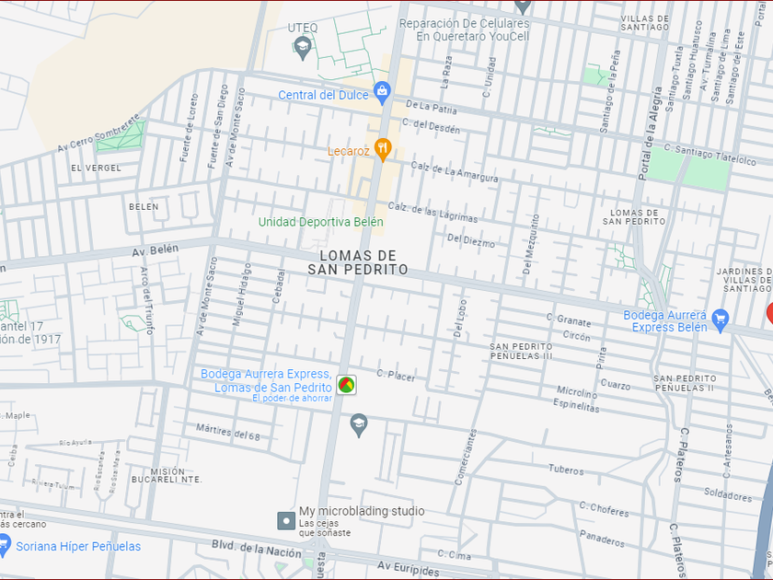Click the Bodega Aurrera Lomas de San Pedrito logo
Viewport: 773px width, 580px height.
346,385
